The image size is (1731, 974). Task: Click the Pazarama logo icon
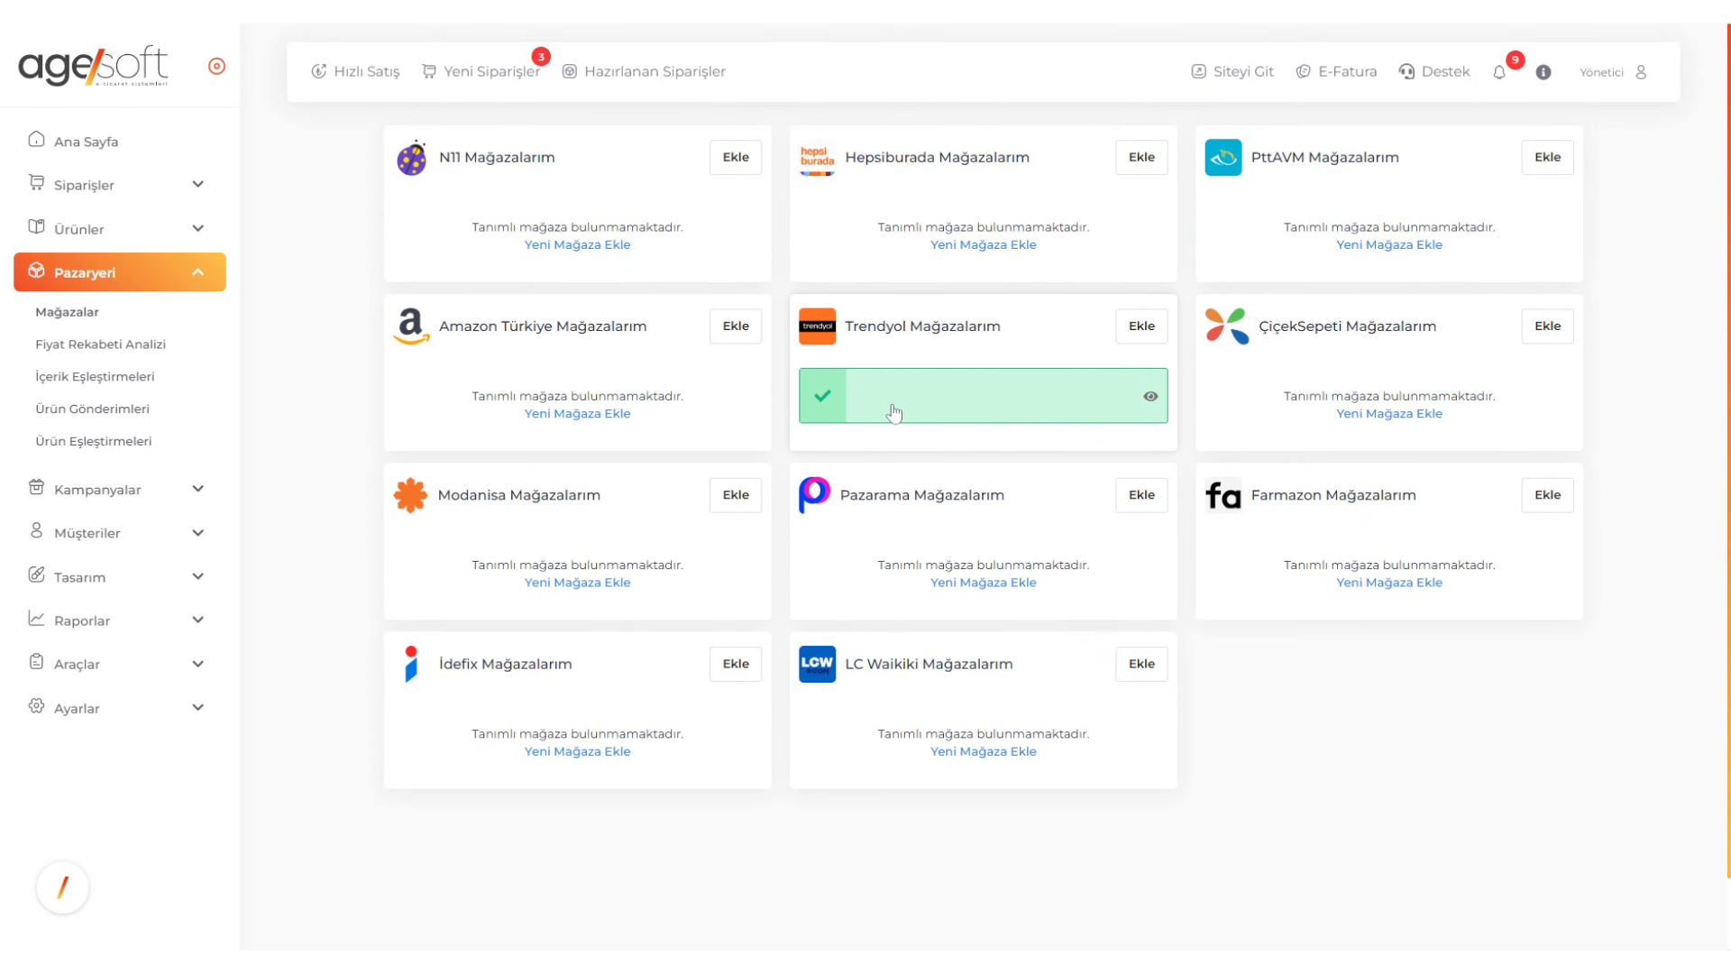coord(814,495)
